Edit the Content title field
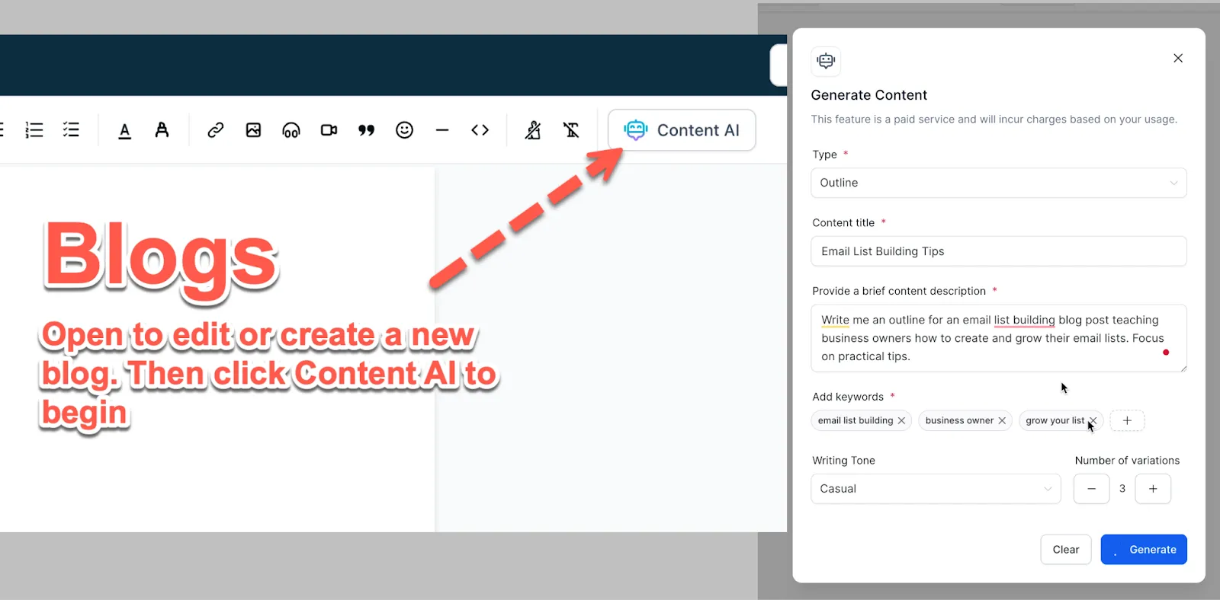 999,251
